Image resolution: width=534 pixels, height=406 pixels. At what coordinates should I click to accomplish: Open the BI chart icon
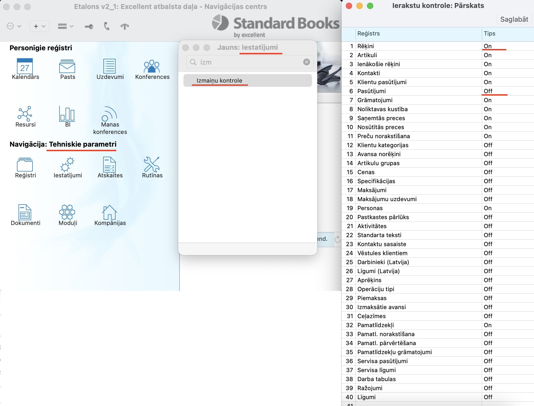67,114
